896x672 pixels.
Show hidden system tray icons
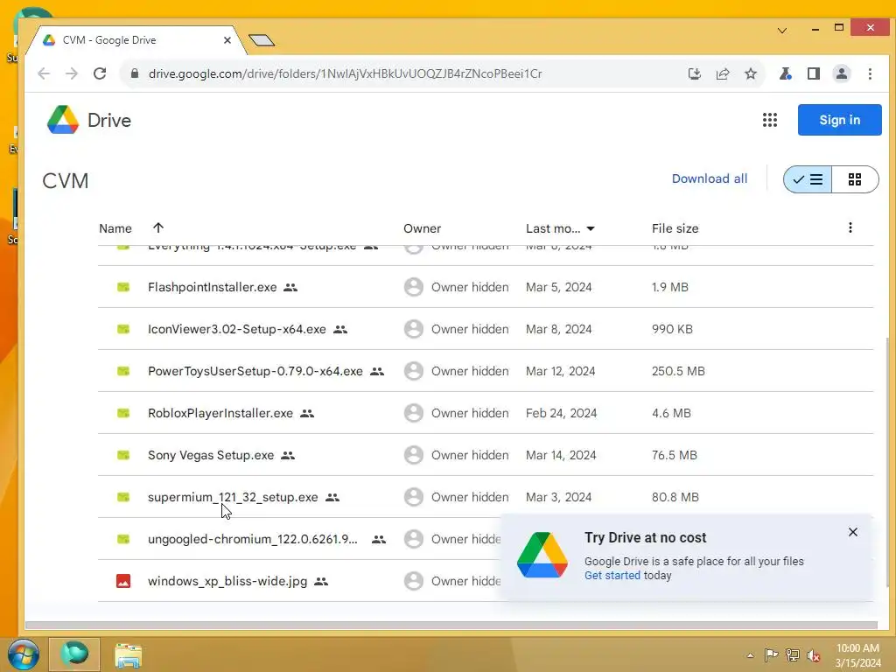tap(750, 655)
